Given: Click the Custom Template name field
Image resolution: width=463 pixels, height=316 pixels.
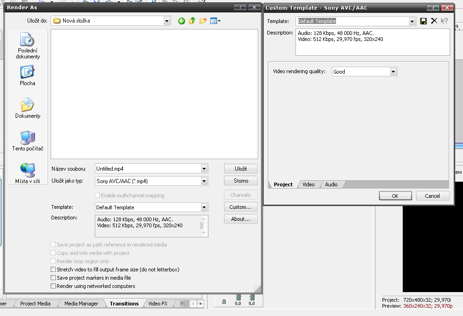Looking at the screenshot, I should pyautogui.click(x=353, y=21).
